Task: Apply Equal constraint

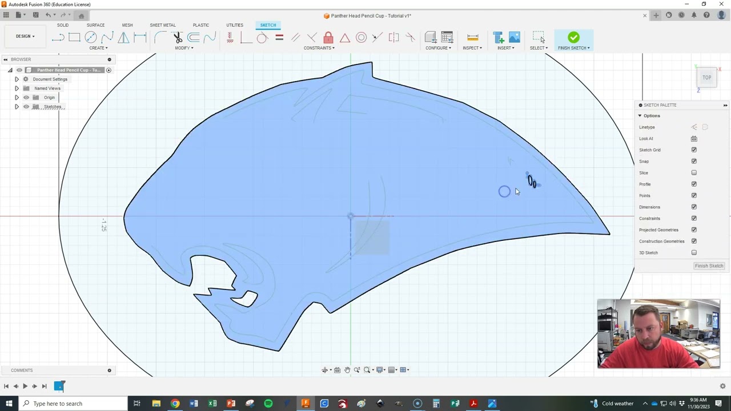Action: (x=279, y=38)
